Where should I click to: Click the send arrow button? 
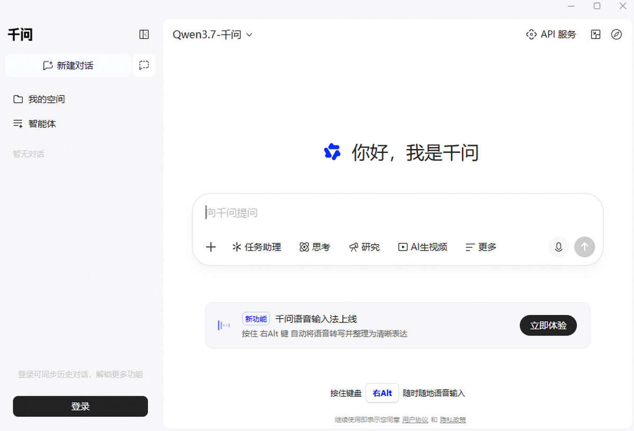click(585, 247)
